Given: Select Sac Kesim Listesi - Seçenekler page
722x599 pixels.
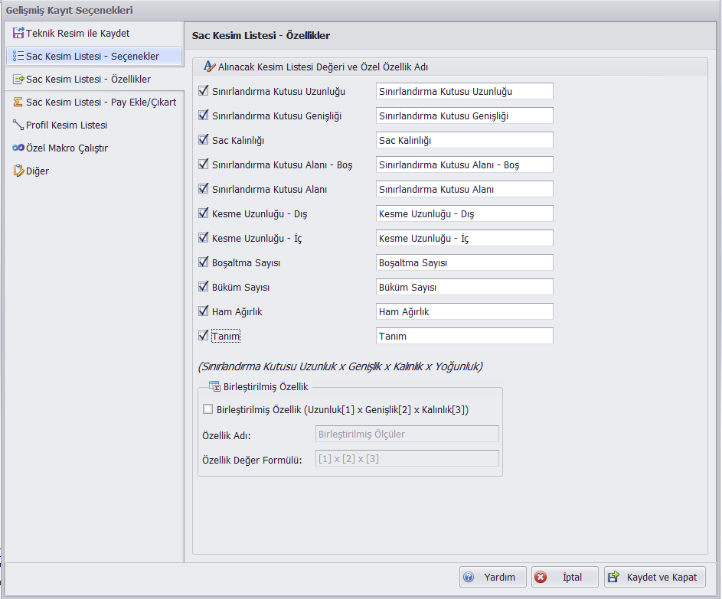Looking at the screenshot, I should [93, 56].
